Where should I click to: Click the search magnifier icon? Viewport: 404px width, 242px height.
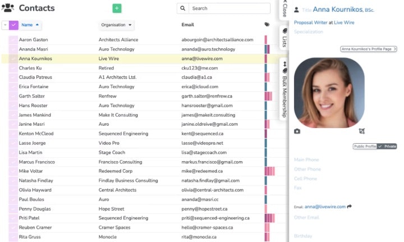tap(183, 8)
